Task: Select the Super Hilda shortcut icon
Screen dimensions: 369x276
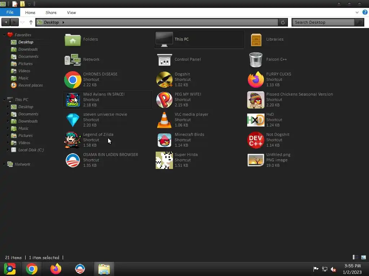Action: [x=164, y=160]
